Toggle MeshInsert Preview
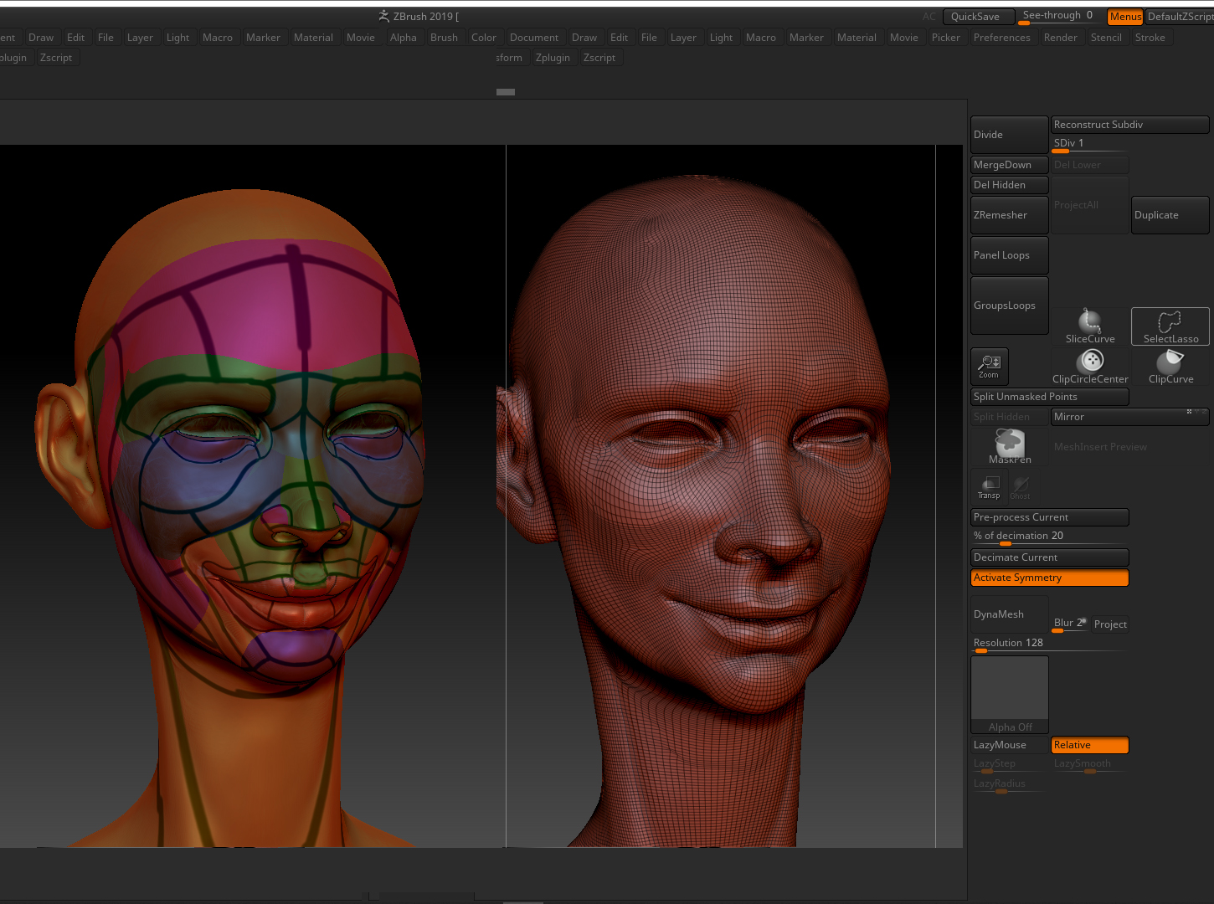1214x904 pixels. tap(1100, 447)
